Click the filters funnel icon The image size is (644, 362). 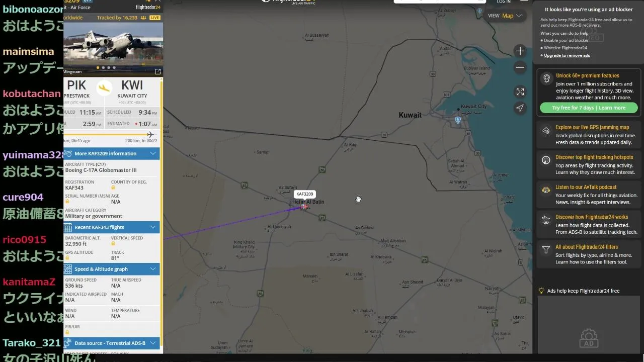pyautogui.click(x=546, y=250)
